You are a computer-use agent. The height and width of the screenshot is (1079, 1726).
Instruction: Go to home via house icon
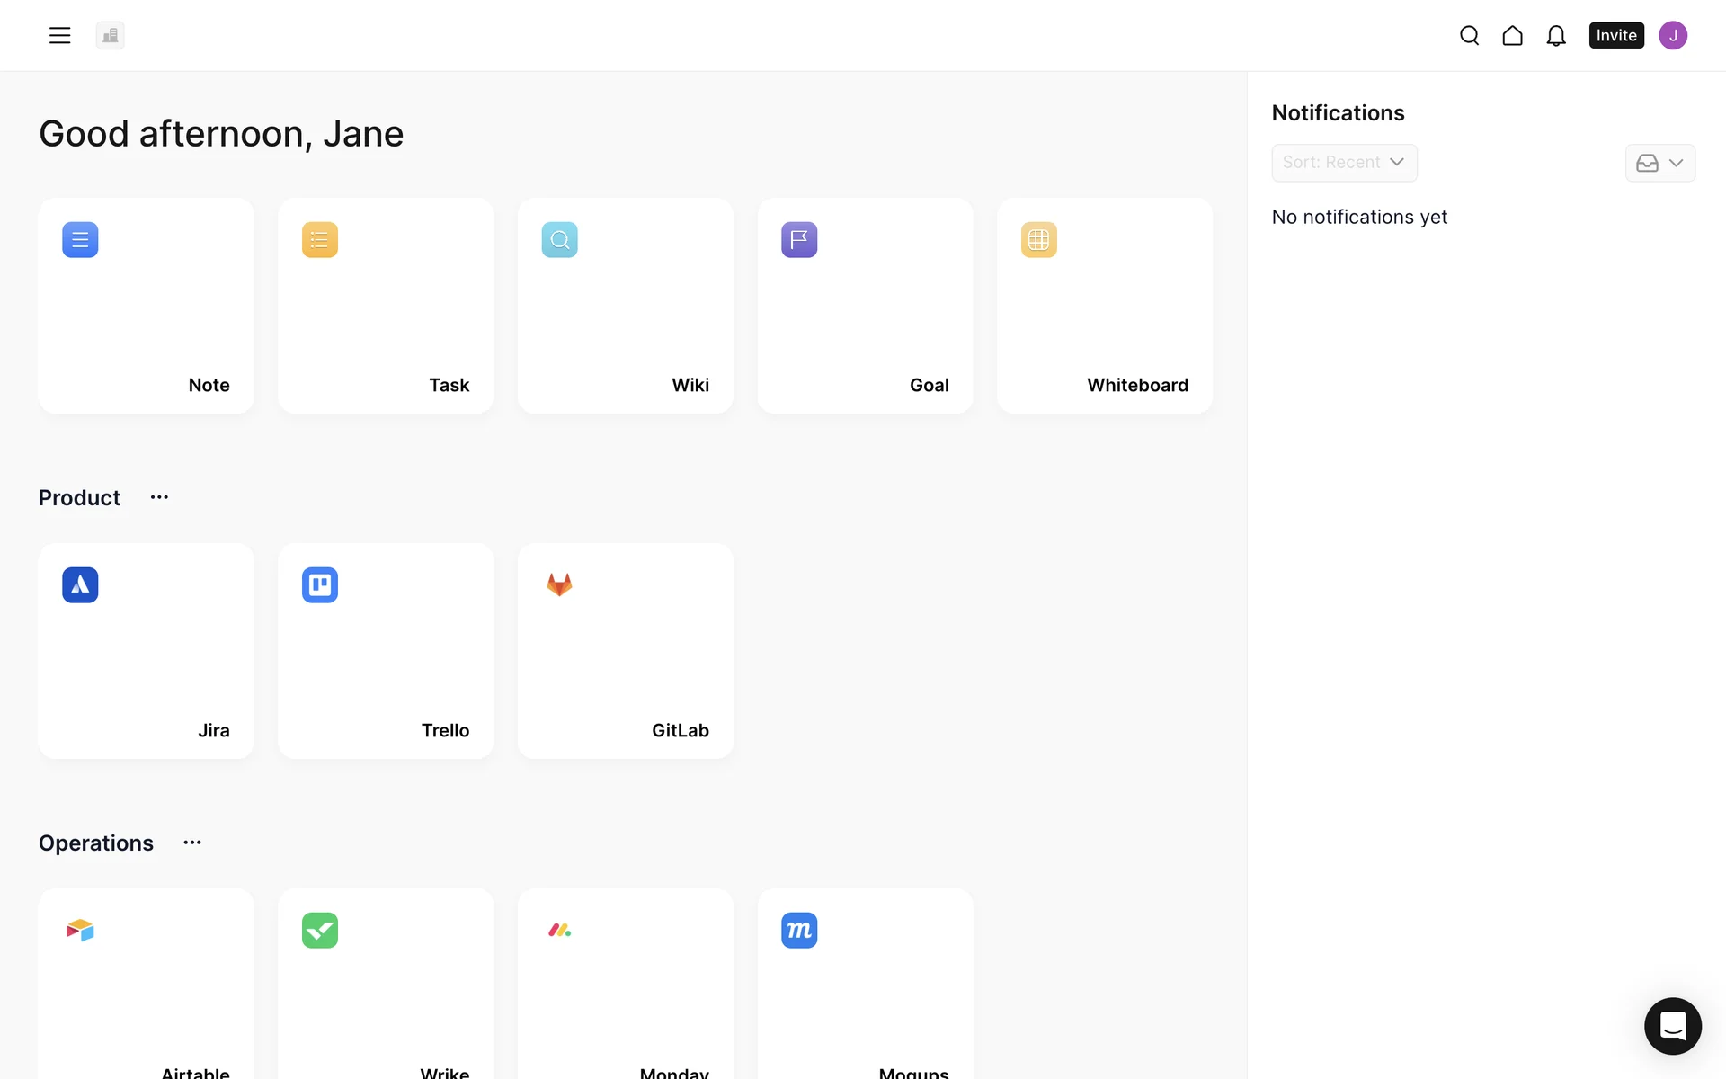tap(1512, 35)
